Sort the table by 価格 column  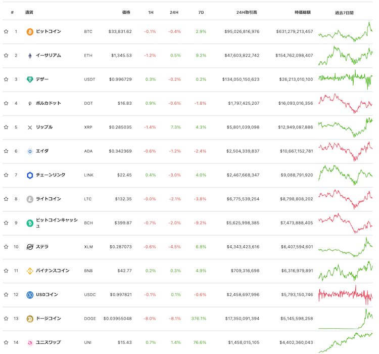126,12
